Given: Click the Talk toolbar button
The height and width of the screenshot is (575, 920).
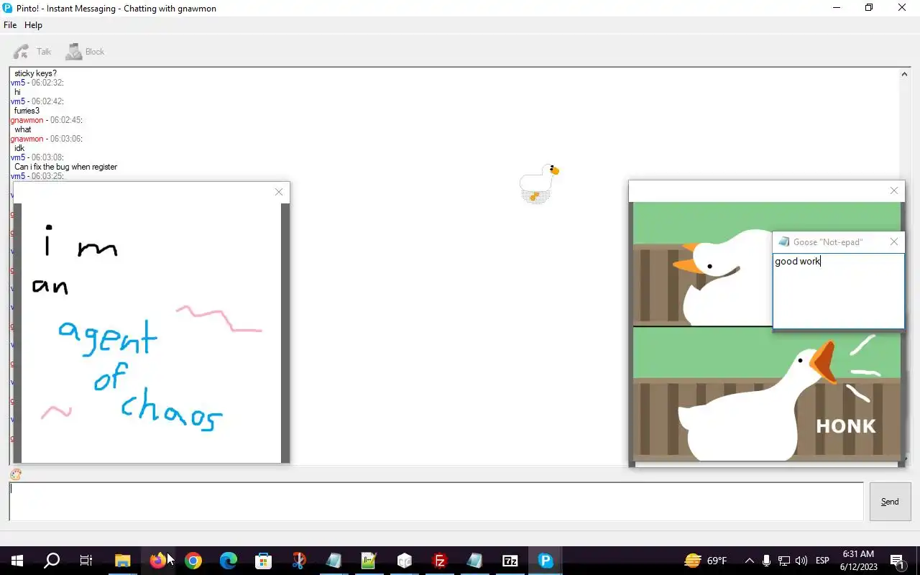Looking at the screenshot, I should click(x=32, y=52).
